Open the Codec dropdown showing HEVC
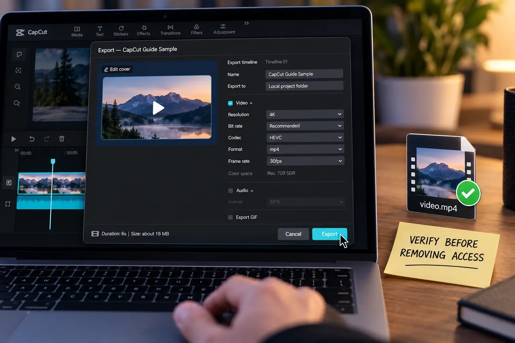 pos(305,137)
